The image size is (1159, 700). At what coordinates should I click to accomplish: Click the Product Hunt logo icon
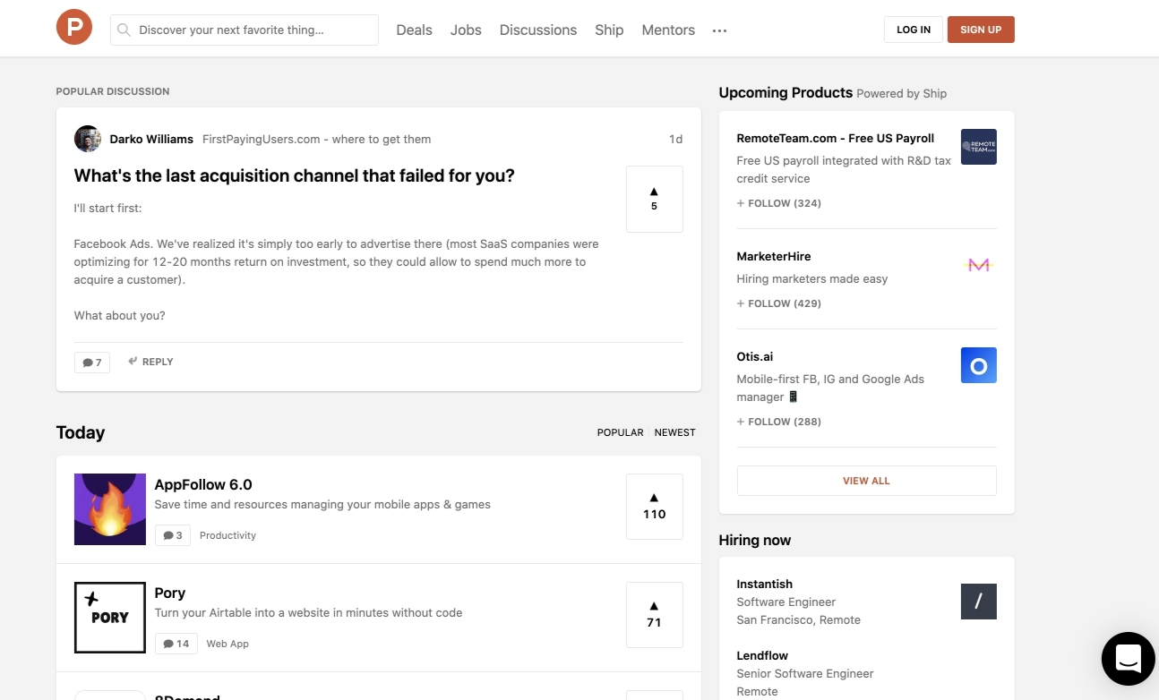point(74,28)
